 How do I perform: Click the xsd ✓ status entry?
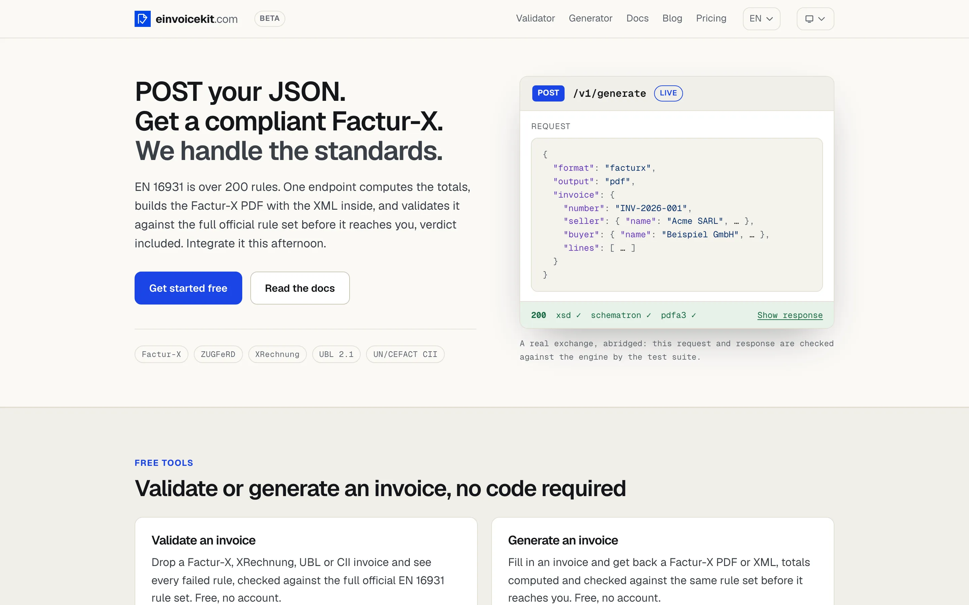pyautogui.click(x=569, y=315)
